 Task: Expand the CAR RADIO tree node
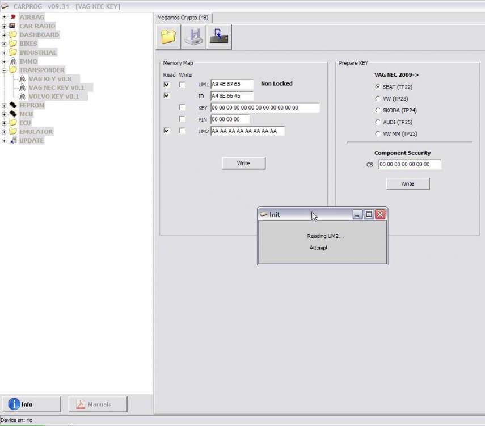click(4, 26)
